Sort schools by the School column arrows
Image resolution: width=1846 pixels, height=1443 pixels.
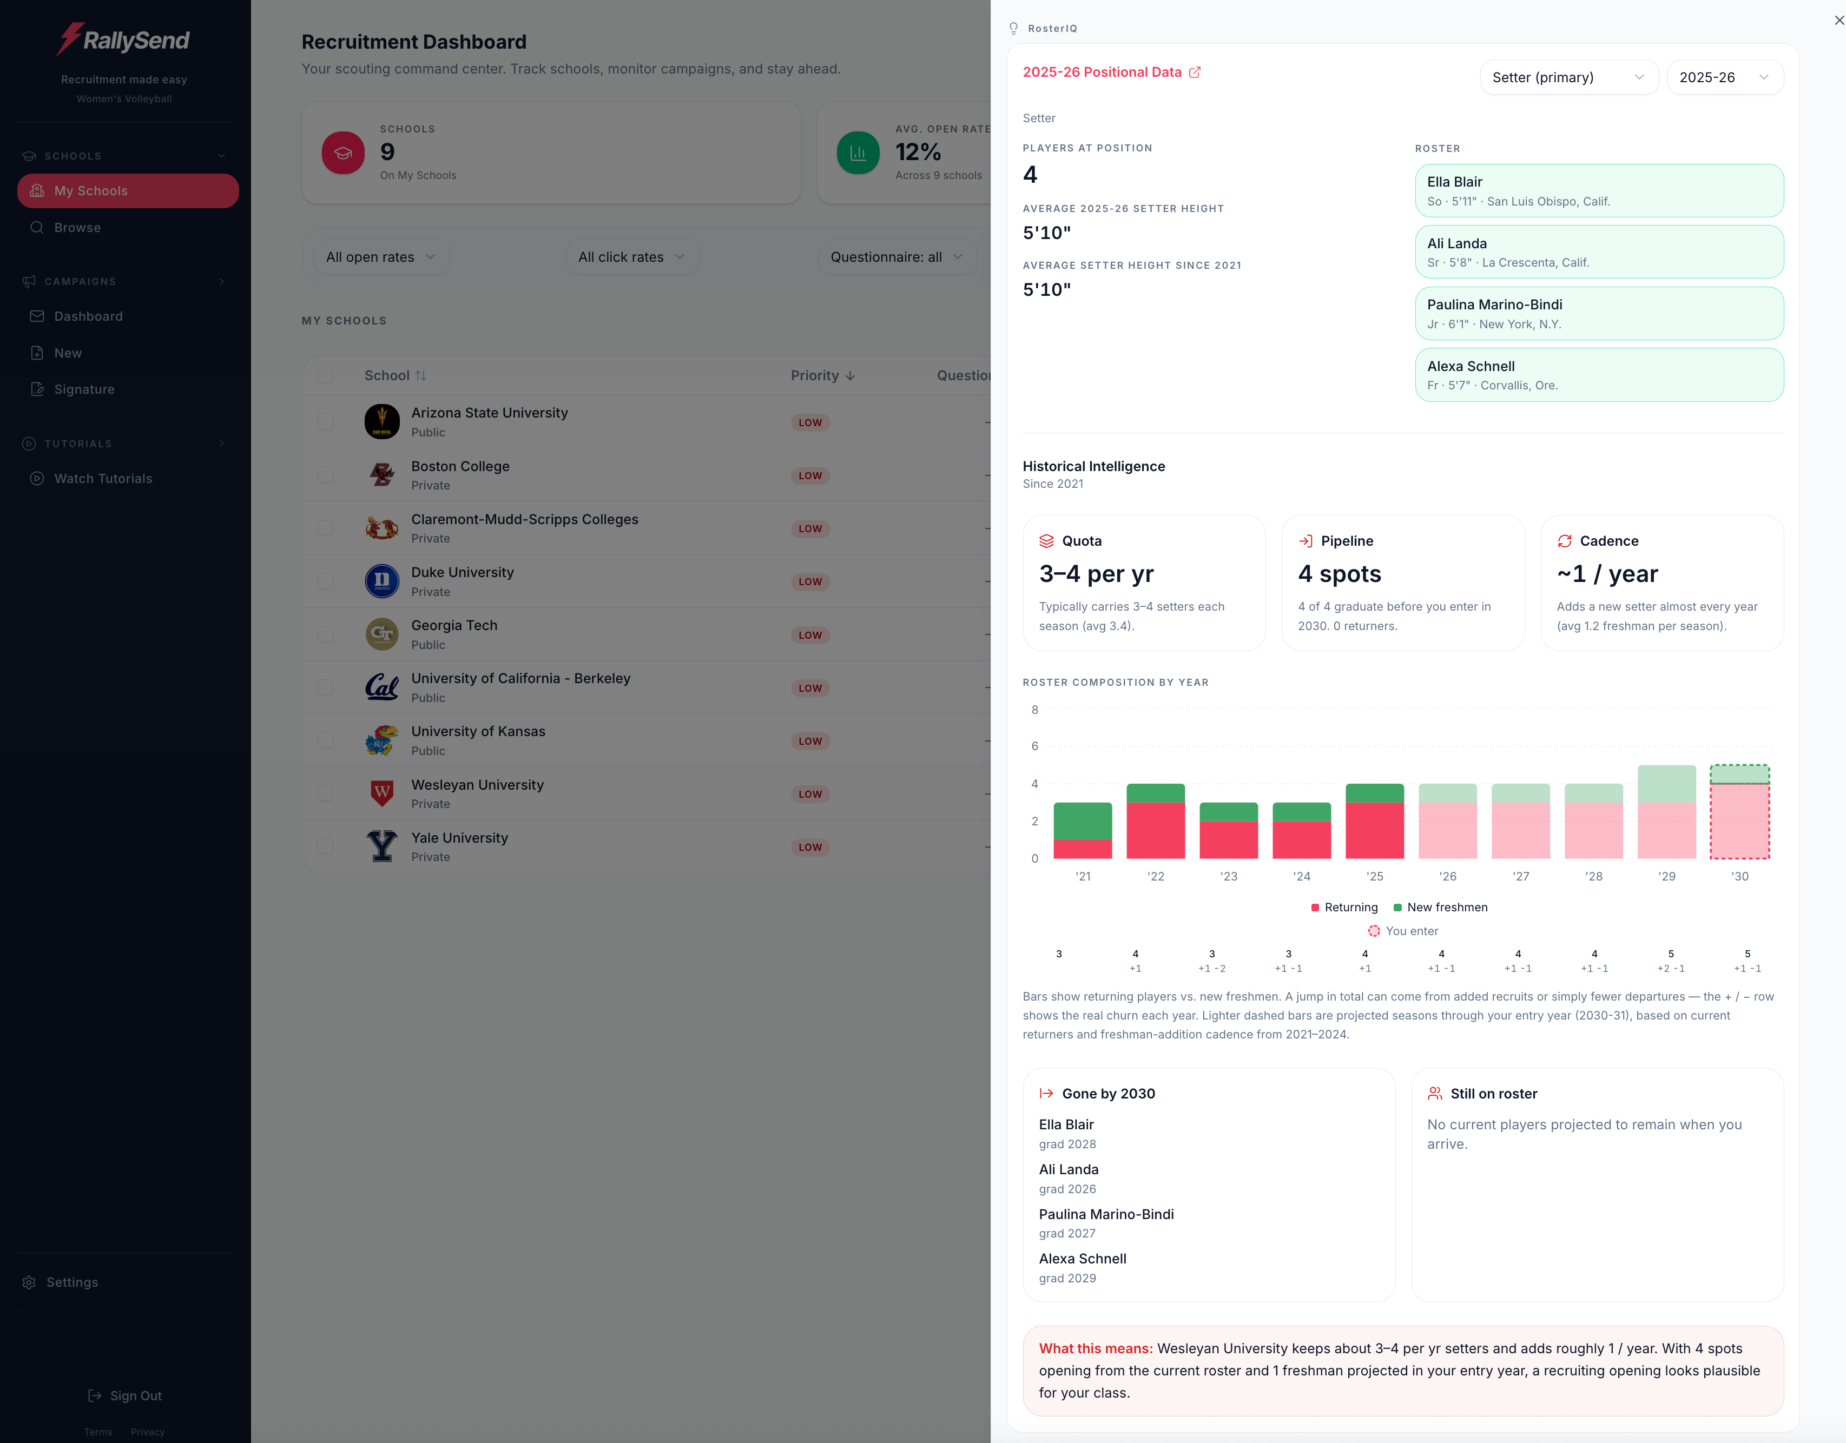pos(421,376)
